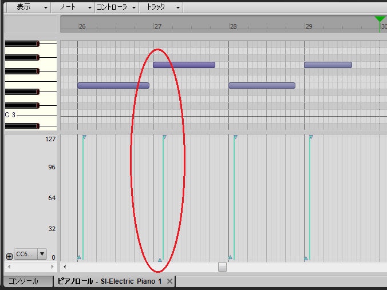The width and height of the screenshot is (387, 290).
Task: Click the topmost black key on piano keyboard
Action: point(22,43)
